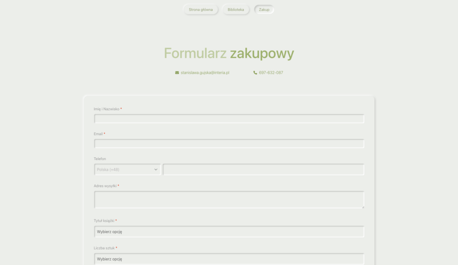
Task: Click inside the Adres wysyłki textarea
Action: click(229, 199)
